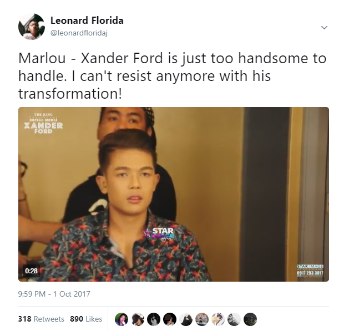Click the 0:28 video duration badge
349x331 pixels.
click(32, 271)
